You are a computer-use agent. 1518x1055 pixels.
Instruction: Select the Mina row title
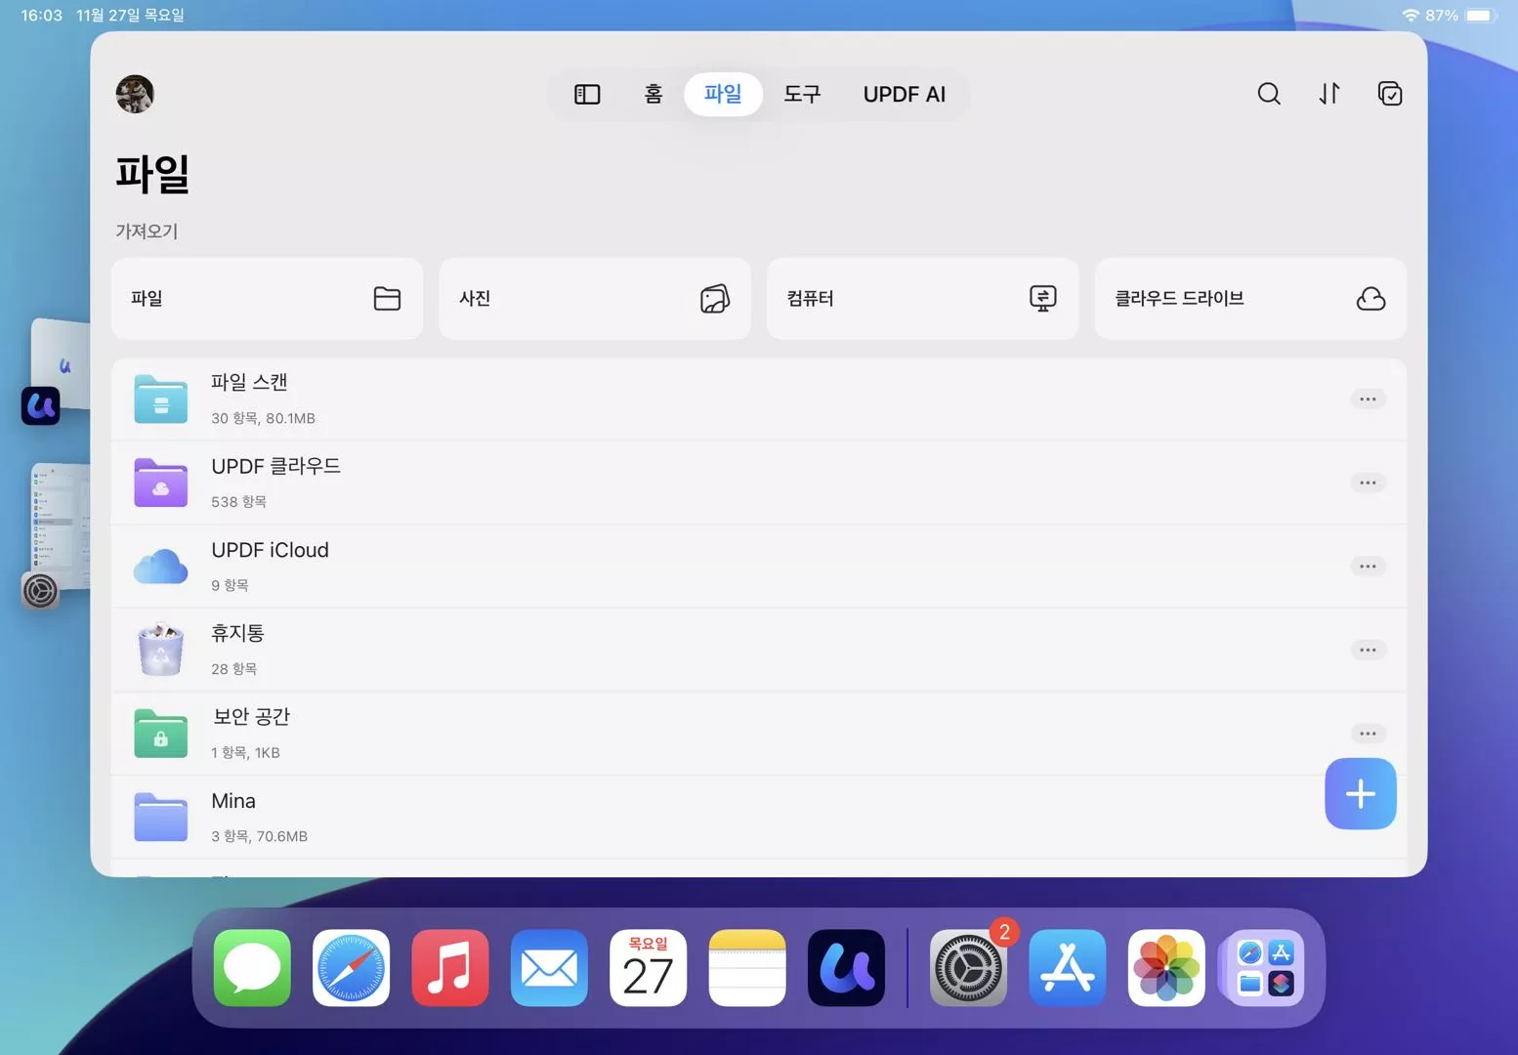click(x=233, y=801)
